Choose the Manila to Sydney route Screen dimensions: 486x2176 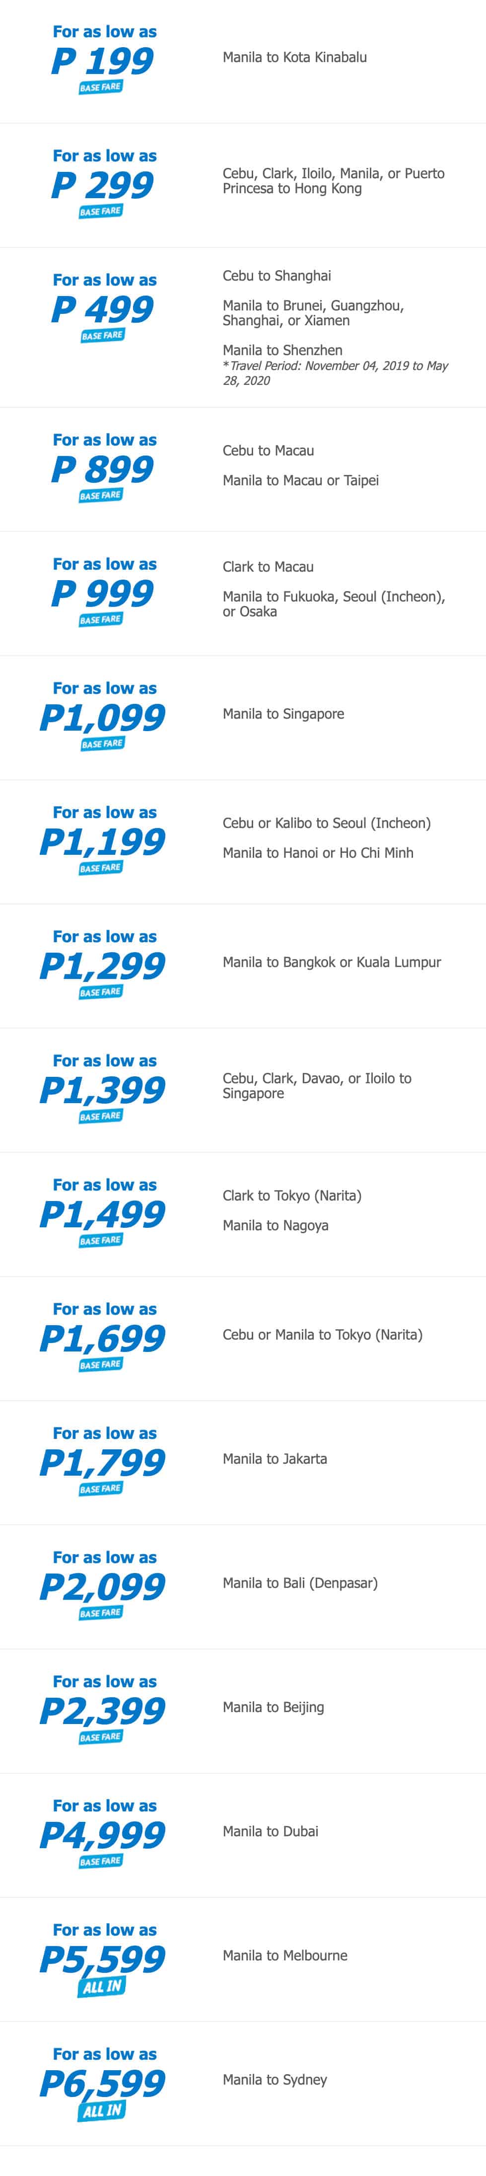coord(275,2080)
